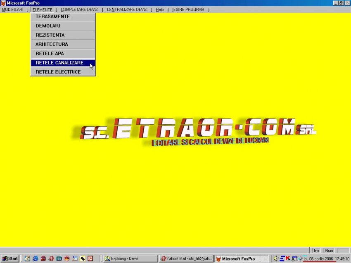
Task: Open the MODIFICARI menu
Action: coord(13,9)
